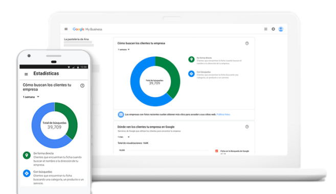
Task: Click the Google My Business logo
Action: pyautogui.click(x=87, y=29)
